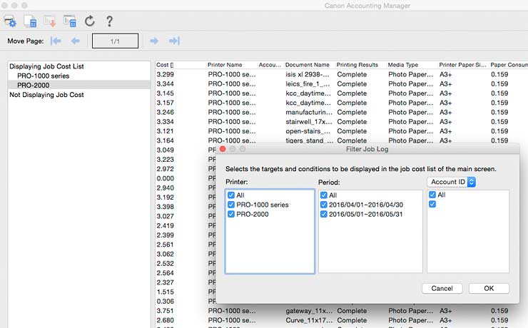
Task: Click cost value 2.419 in list
Action: (x=165, y=225)
